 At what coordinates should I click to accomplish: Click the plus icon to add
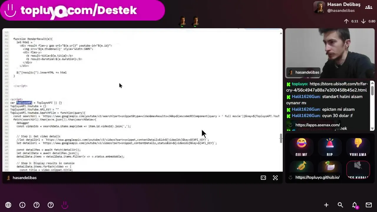pyautogui.click(x=326, y=205)
